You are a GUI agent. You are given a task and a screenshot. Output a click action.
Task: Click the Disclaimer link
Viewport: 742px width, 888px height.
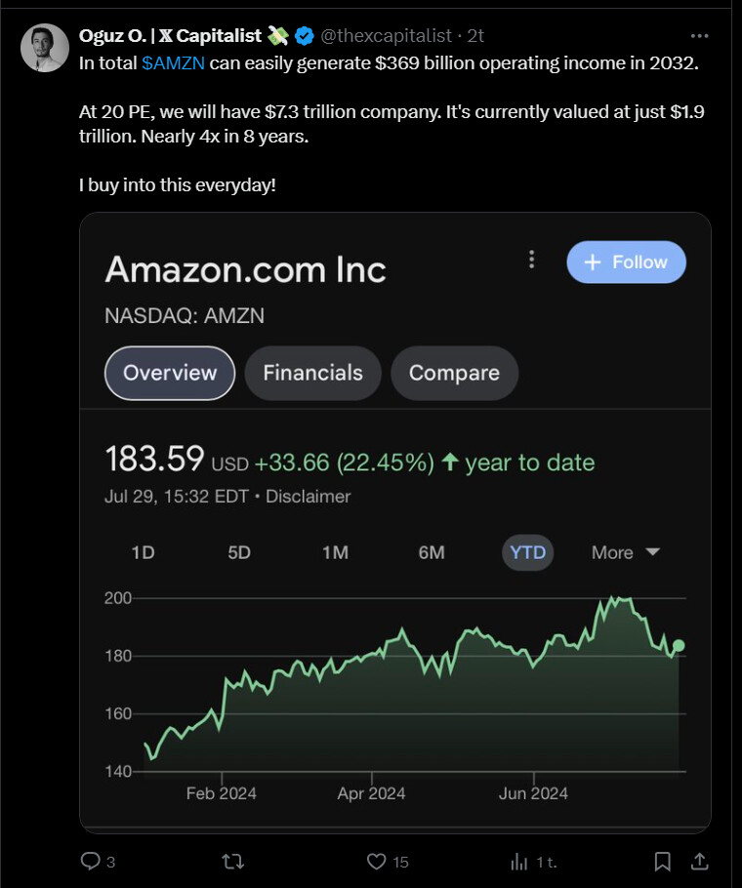point(308,496)
